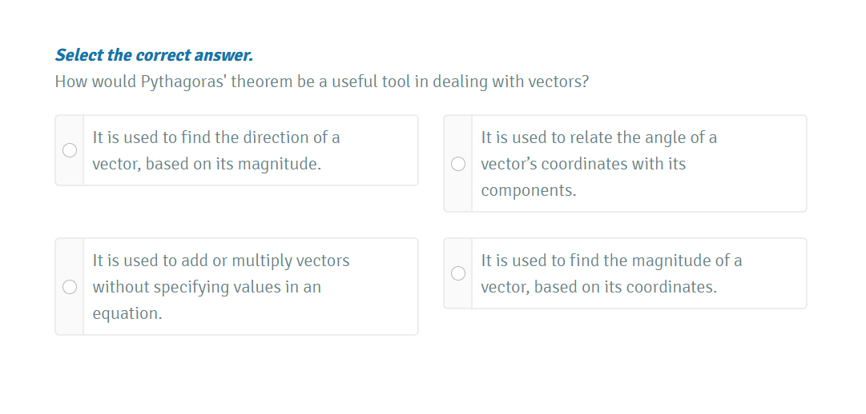The image size is (866, 414).
Task: Select the radio button for direction of a vector
Action: [x=70, y=150]
